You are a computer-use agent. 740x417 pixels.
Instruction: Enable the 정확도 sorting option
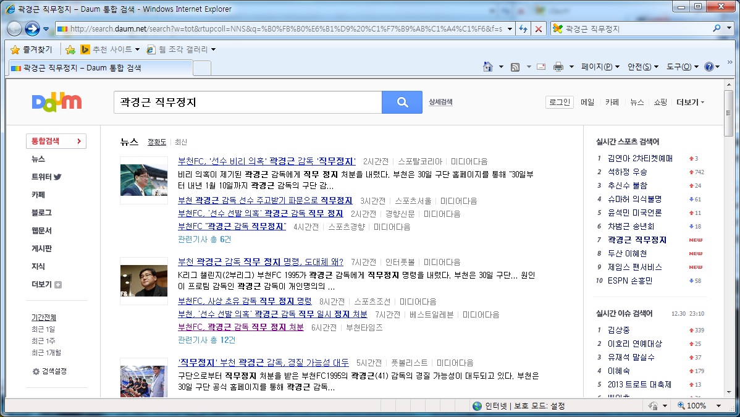tap(158, 141)
